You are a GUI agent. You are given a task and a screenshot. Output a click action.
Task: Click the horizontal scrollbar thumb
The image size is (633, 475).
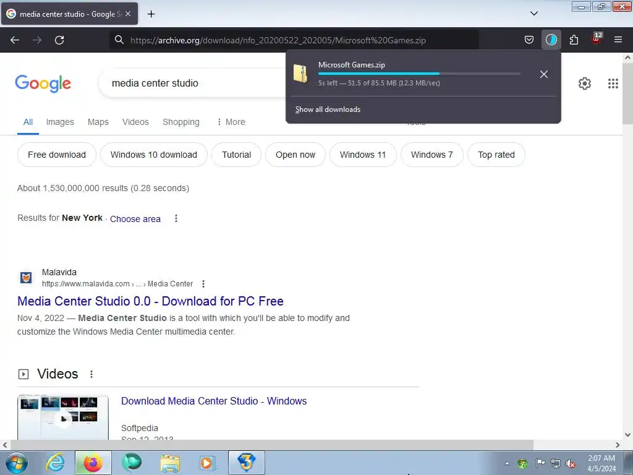272,445
